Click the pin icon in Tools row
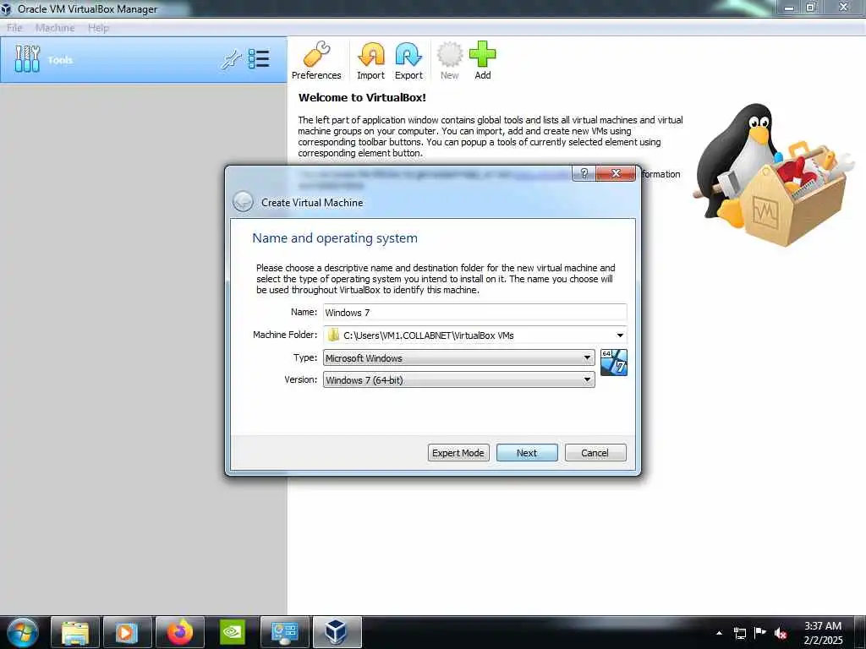 click(x=231, y=59)
